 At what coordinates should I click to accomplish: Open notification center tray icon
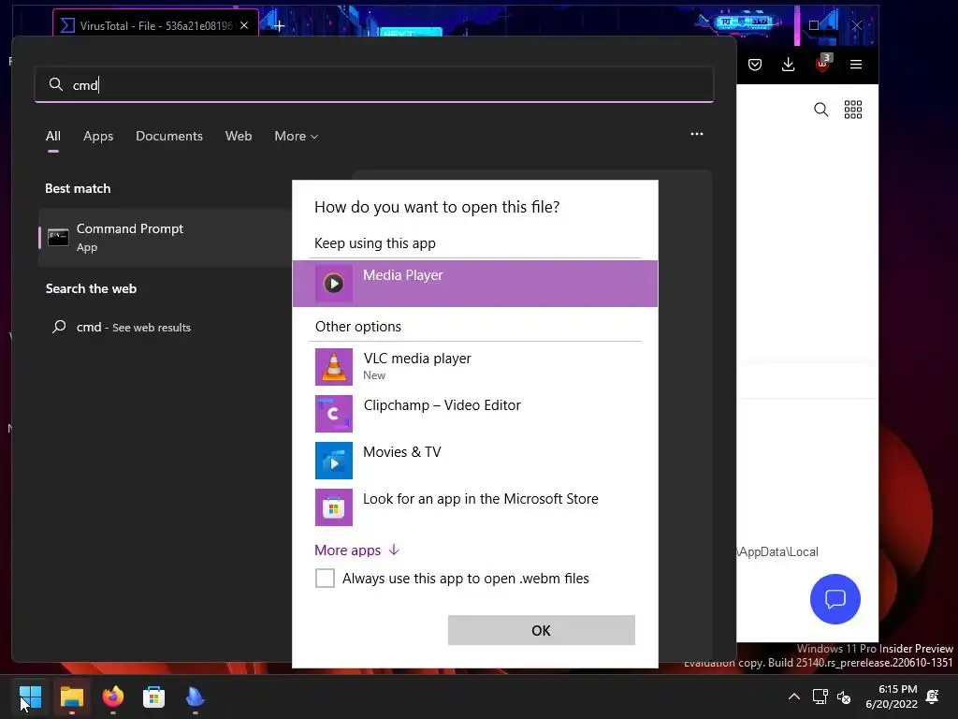933,697
